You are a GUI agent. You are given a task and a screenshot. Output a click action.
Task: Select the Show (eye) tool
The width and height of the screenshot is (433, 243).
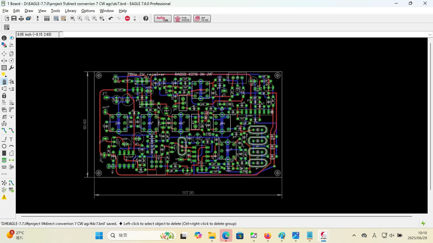click(x=12, y=38)
